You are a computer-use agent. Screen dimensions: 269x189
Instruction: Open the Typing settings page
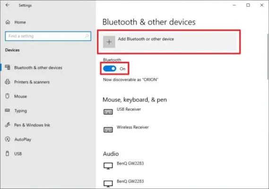pos(21,111)
